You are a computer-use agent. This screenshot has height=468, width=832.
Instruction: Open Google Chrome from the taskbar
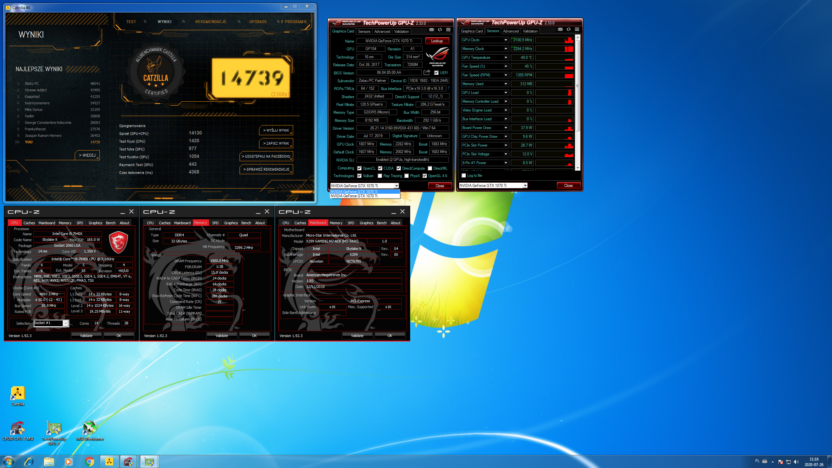click(x=89, y=461)
